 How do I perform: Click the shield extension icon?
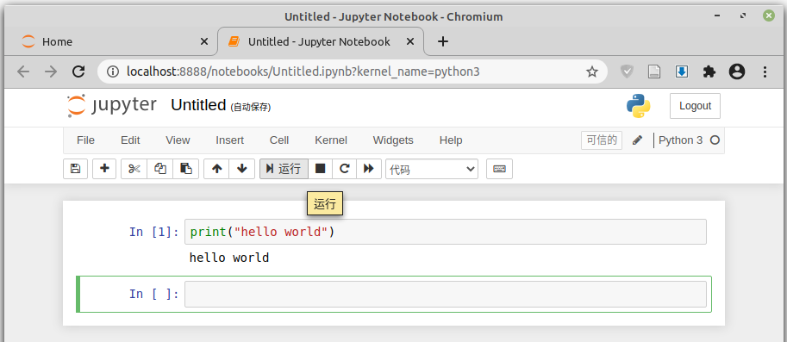click(627, 72)
